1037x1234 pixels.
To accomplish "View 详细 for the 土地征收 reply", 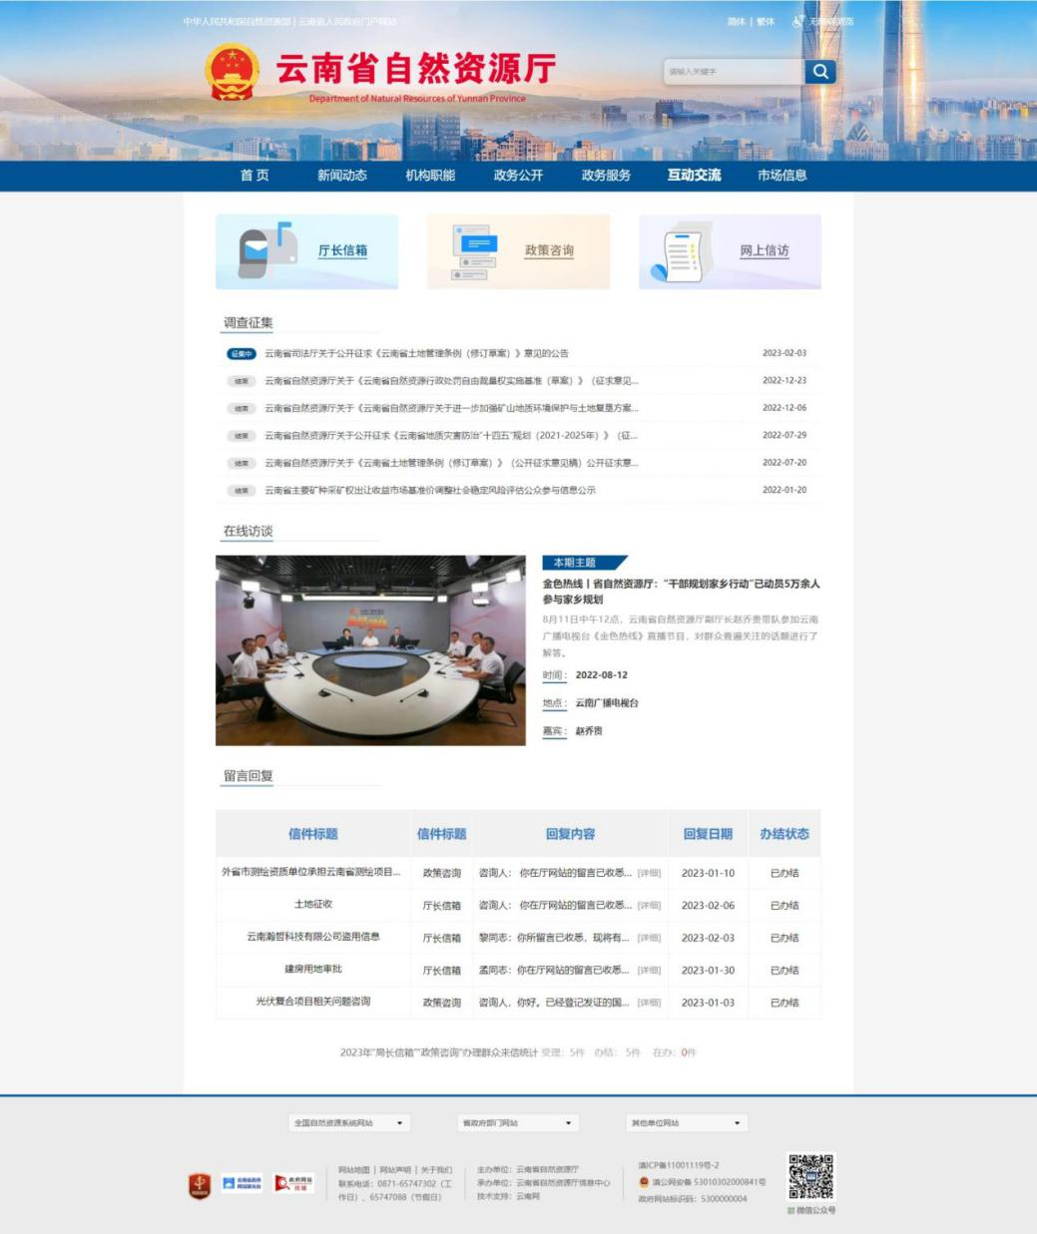I will [649, 906].
